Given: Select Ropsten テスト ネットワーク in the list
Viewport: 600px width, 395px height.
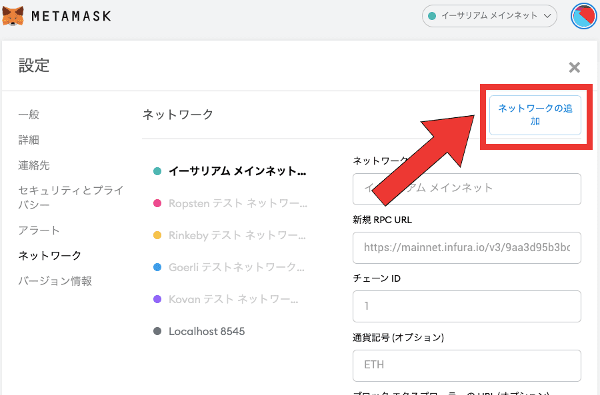Looking at the screenshot, I should click(230, 203).
